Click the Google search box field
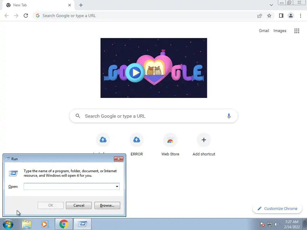The height and width of the screenshot is (230, 307). coord(153,116)
